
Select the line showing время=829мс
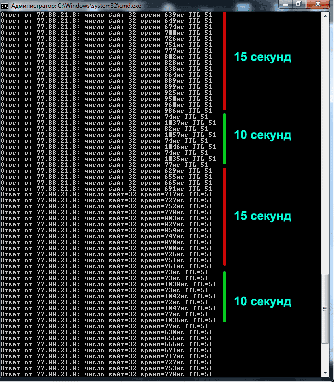[x=106, y=224]
